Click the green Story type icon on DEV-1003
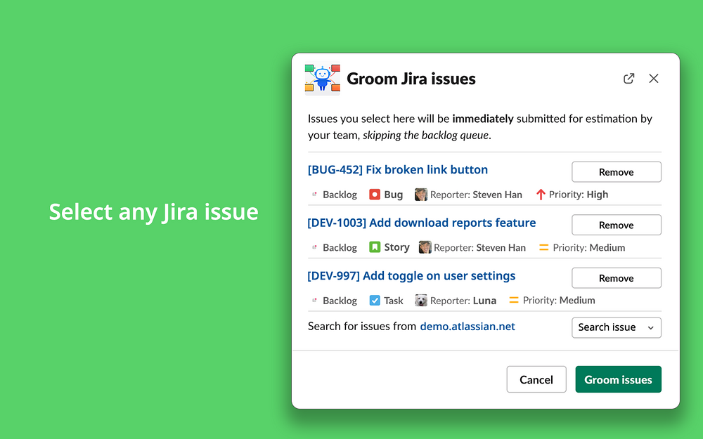Viewport: 703px width, 439px height. point(375,247)
